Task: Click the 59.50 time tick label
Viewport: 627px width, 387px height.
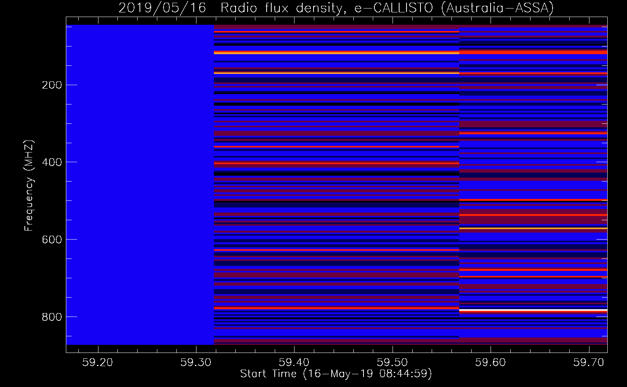Action: 393,362
